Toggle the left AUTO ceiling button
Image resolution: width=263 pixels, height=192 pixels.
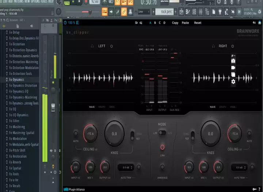[76, 134]
